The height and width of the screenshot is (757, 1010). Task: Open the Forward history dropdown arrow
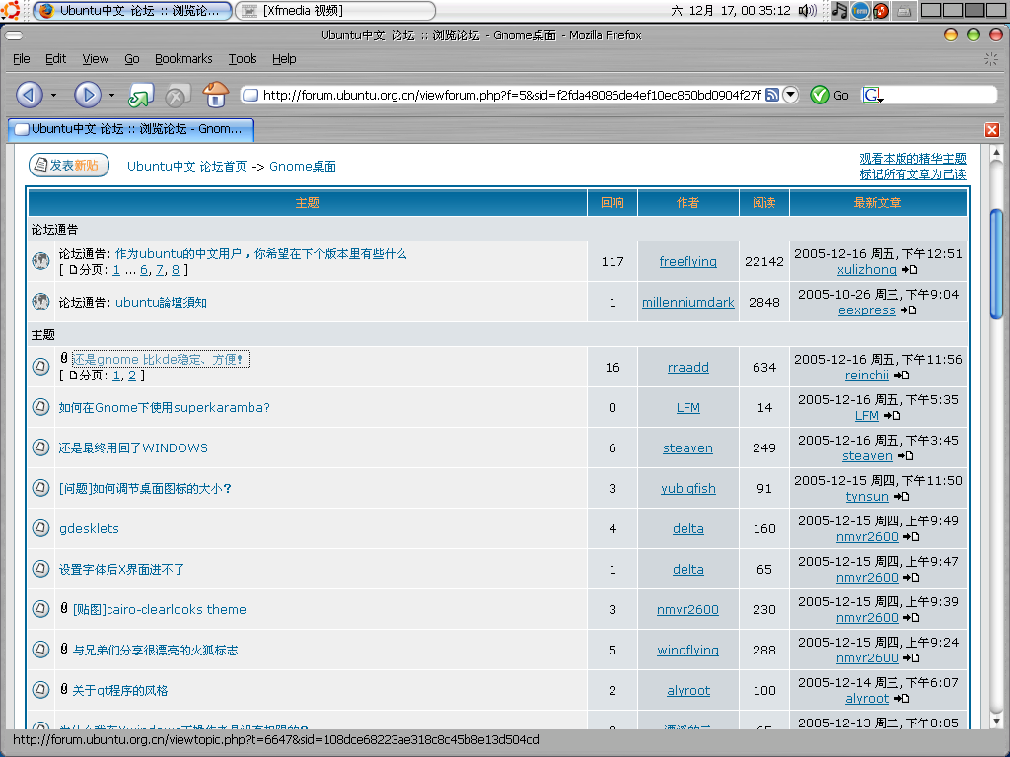111,96
